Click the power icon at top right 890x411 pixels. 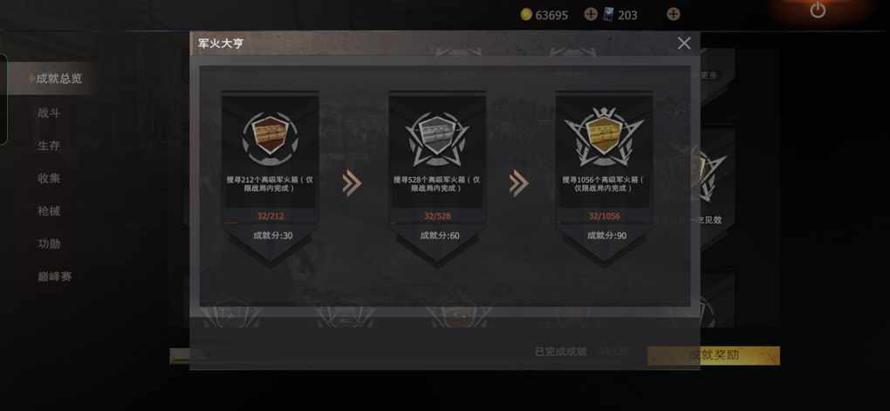(818, 10)
